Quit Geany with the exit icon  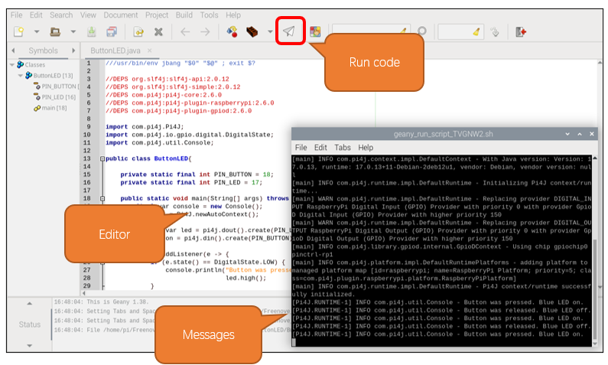[x=521, y=31]
